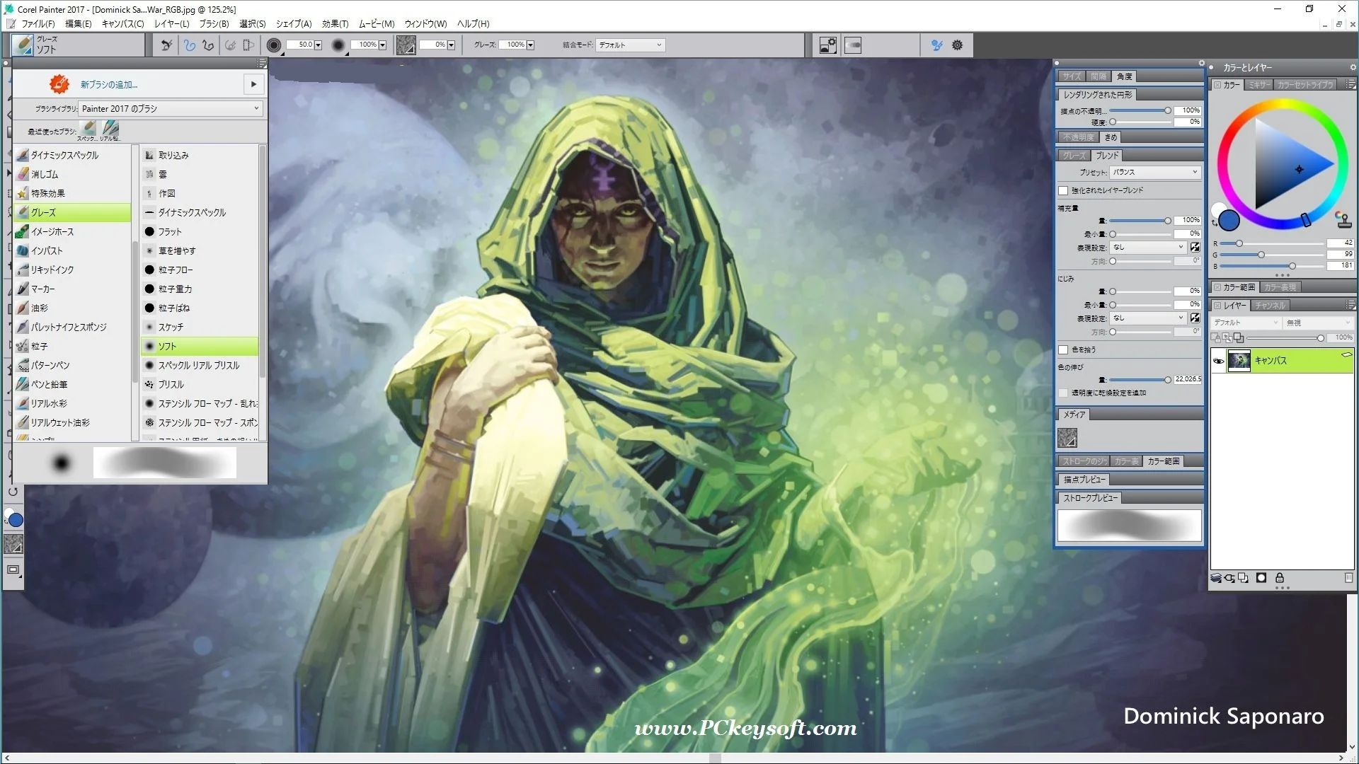Select the スケッチ brush variant

pos(171,327)
